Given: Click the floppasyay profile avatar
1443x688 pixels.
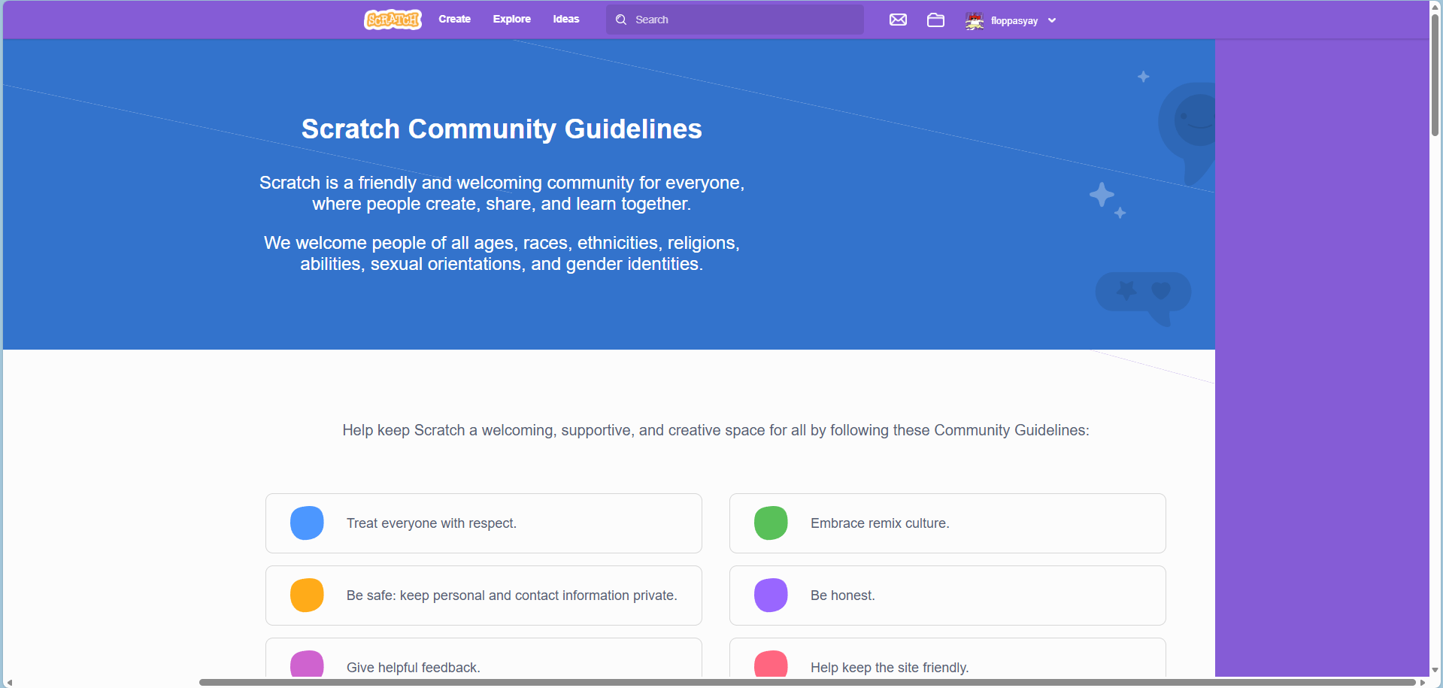Looking at the screenshot, I should 975,20.
